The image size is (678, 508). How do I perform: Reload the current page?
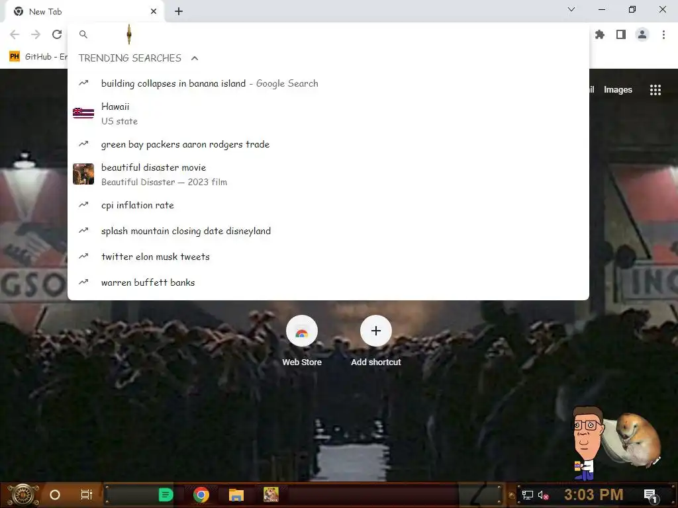[57, 34]
